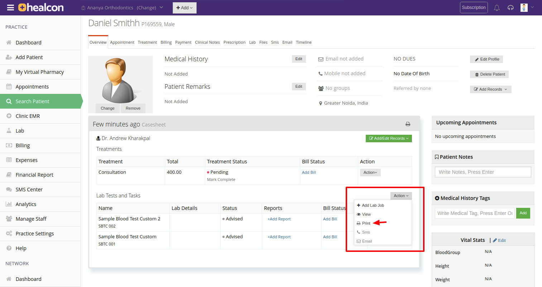Viewport: 542px width, 287px height.
Task: Open the user profile avatar menu
Action: coord(524,8)
